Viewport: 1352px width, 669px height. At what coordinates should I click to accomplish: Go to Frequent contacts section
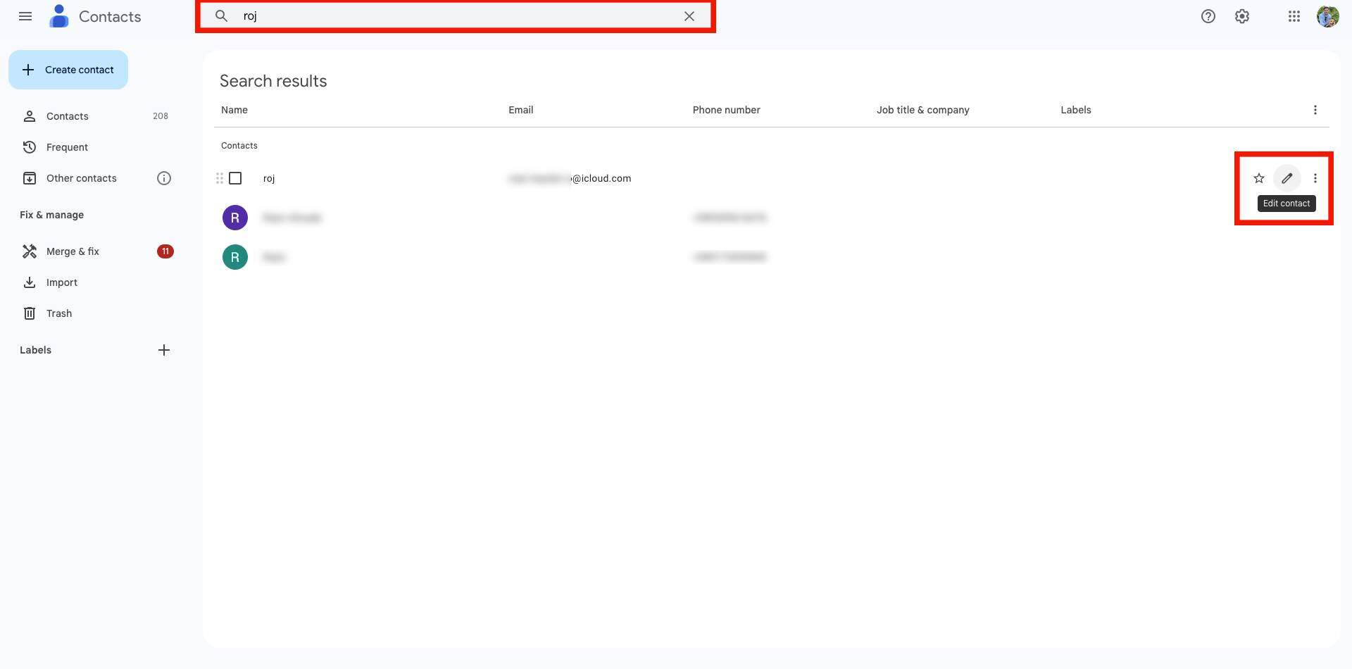[x=67, y=147]
